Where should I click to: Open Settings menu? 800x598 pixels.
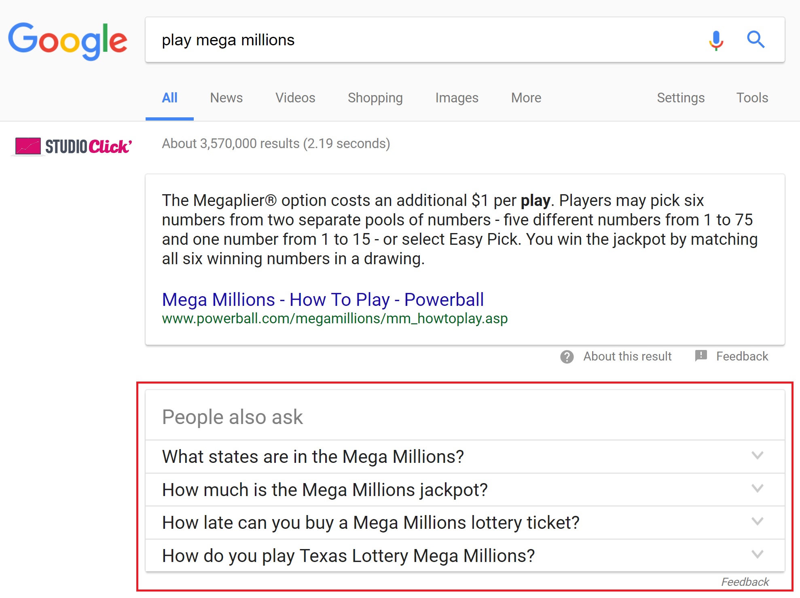tap(681, 98)
